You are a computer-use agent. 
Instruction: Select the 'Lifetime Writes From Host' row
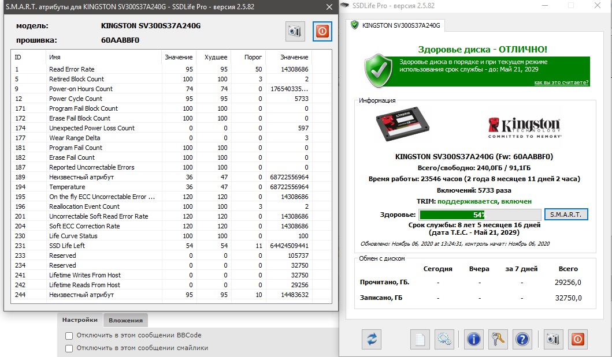(x=171, y=275)
